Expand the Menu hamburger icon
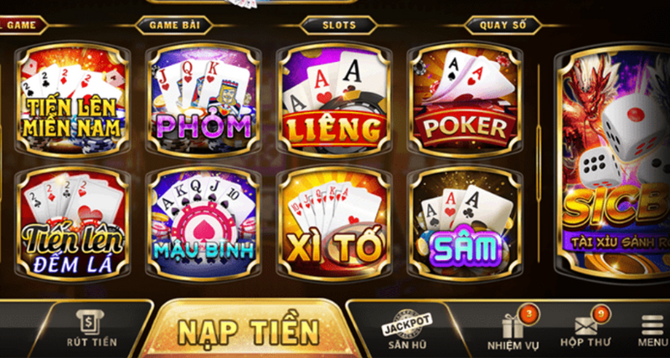 tap(653, 330)
